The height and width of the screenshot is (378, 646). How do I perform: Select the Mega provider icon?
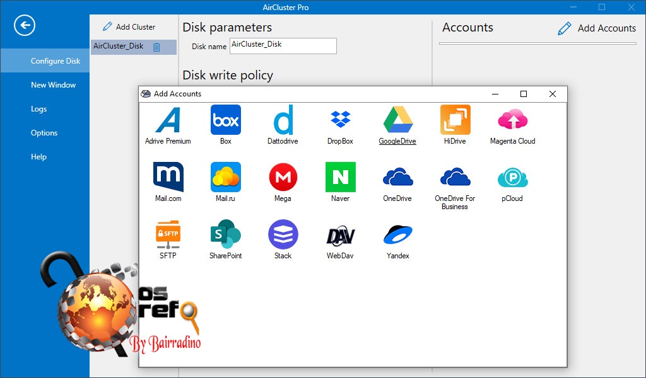click(x=283, y=177)
